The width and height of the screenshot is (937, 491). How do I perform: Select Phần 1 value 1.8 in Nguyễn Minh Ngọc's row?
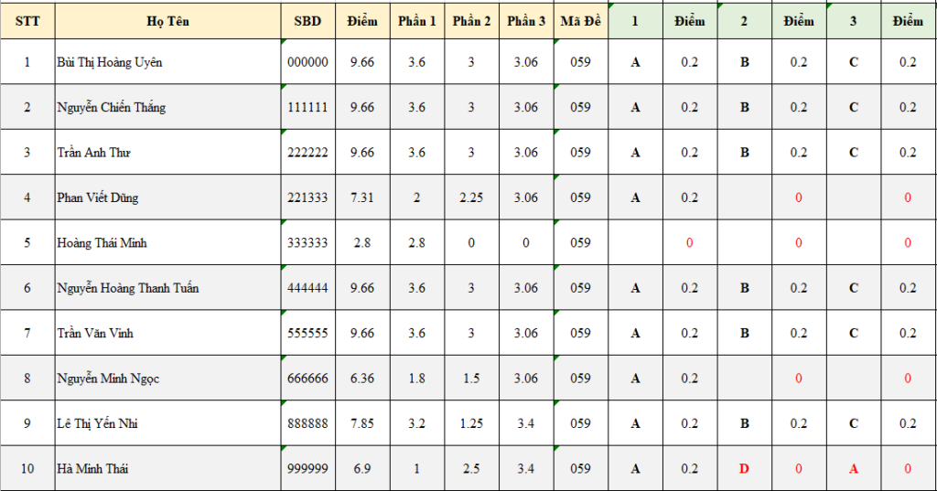click(x=417, y=379)
